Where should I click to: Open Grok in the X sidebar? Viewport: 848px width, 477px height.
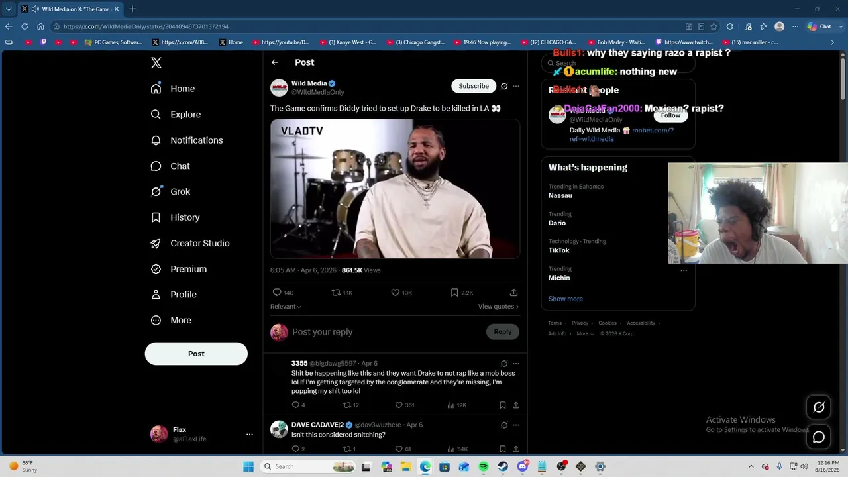(170, 192)
